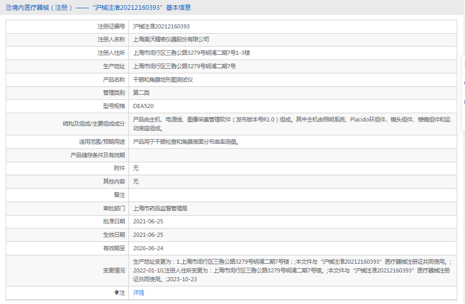The height and width of the screenshot is (304, 465).
Task: Click the structure description mentioning Placido环组件
Action: pos(292,124)
